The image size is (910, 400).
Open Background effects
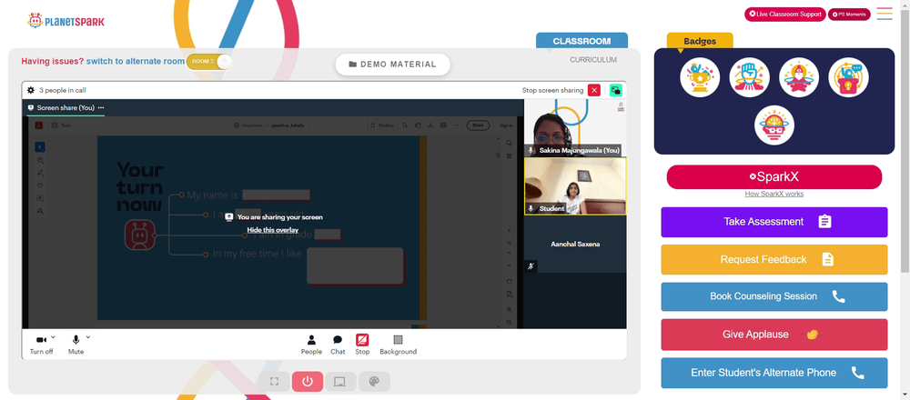point(399,345)
